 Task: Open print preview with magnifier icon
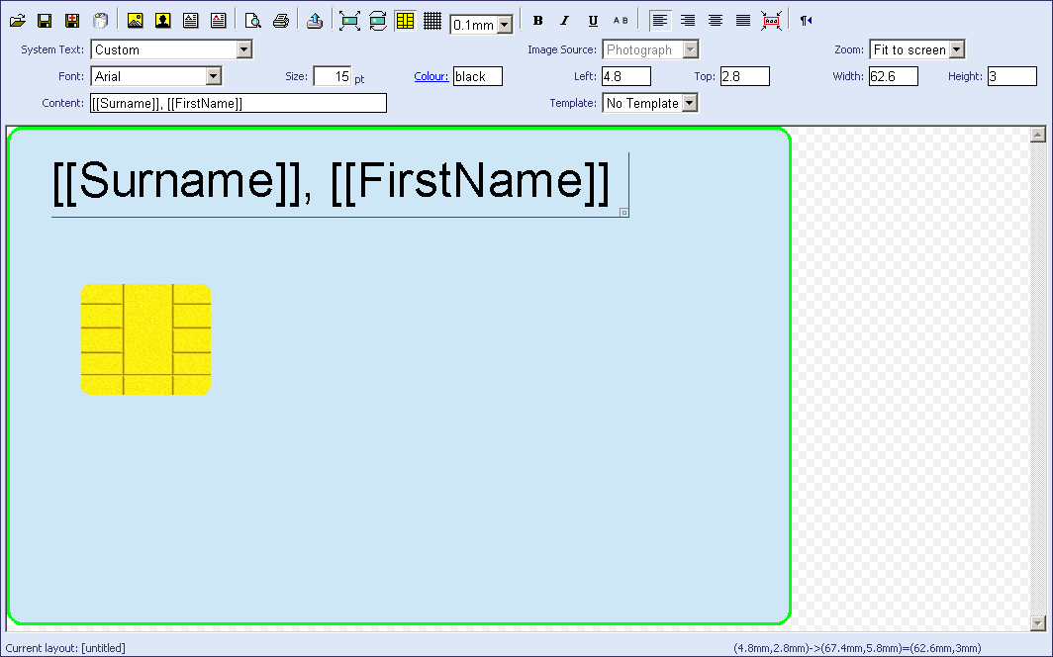point(253,21)
